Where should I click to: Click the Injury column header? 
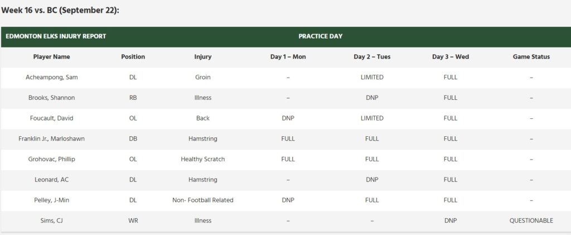point(202,57)
